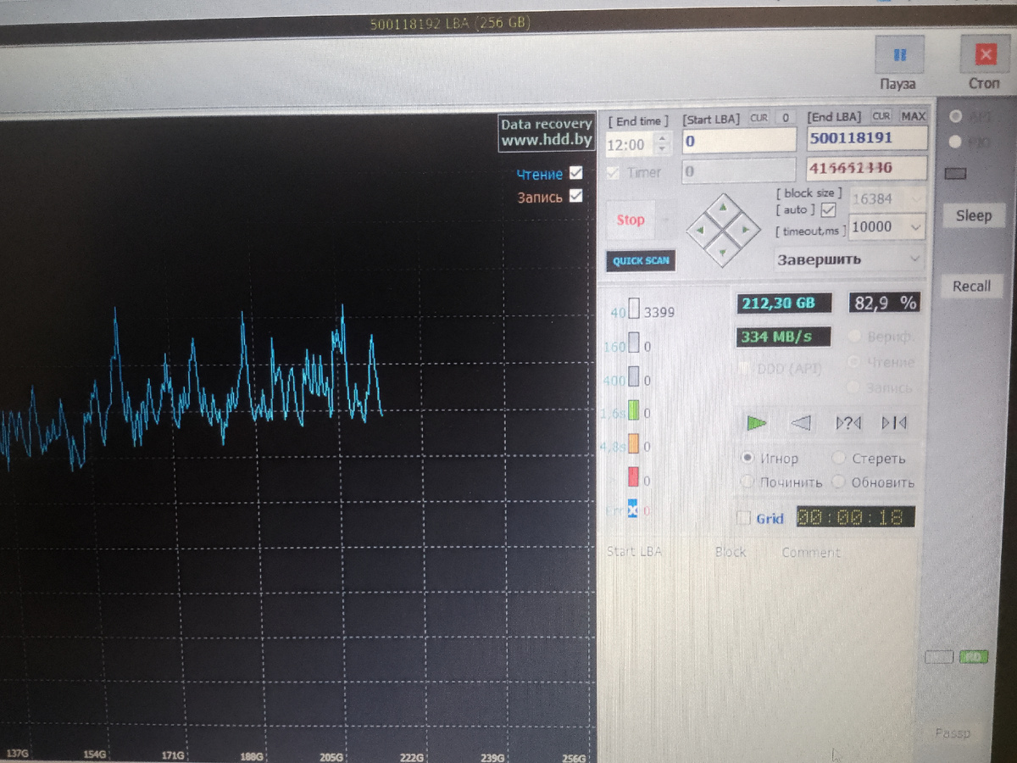Click the Comment column header
This screenshot has width=1017, height=763.
click(x=811, y=552)
